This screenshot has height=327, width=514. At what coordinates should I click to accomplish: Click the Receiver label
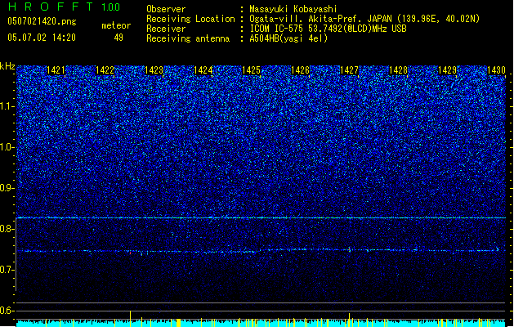click(x=166, y=29)
